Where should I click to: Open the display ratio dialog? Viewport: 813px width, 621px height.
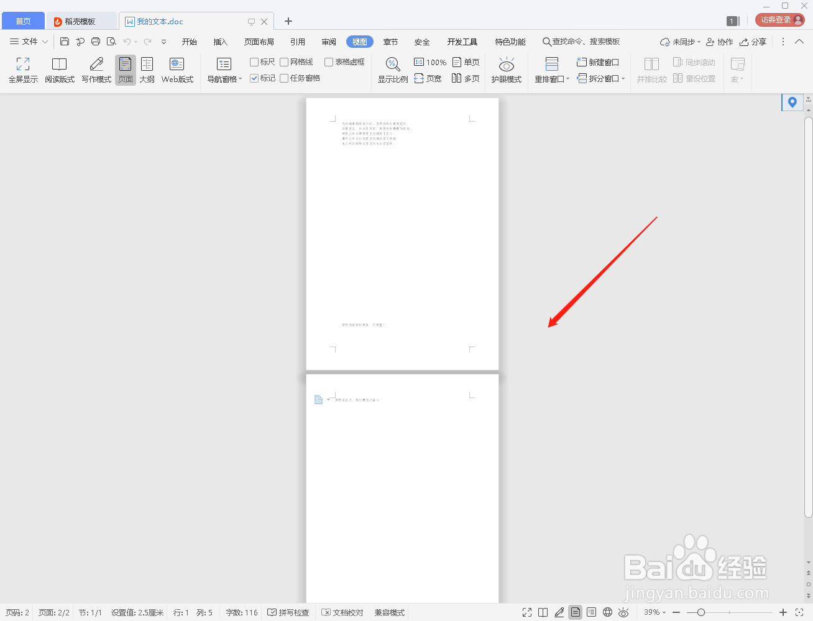click(393, 70)
